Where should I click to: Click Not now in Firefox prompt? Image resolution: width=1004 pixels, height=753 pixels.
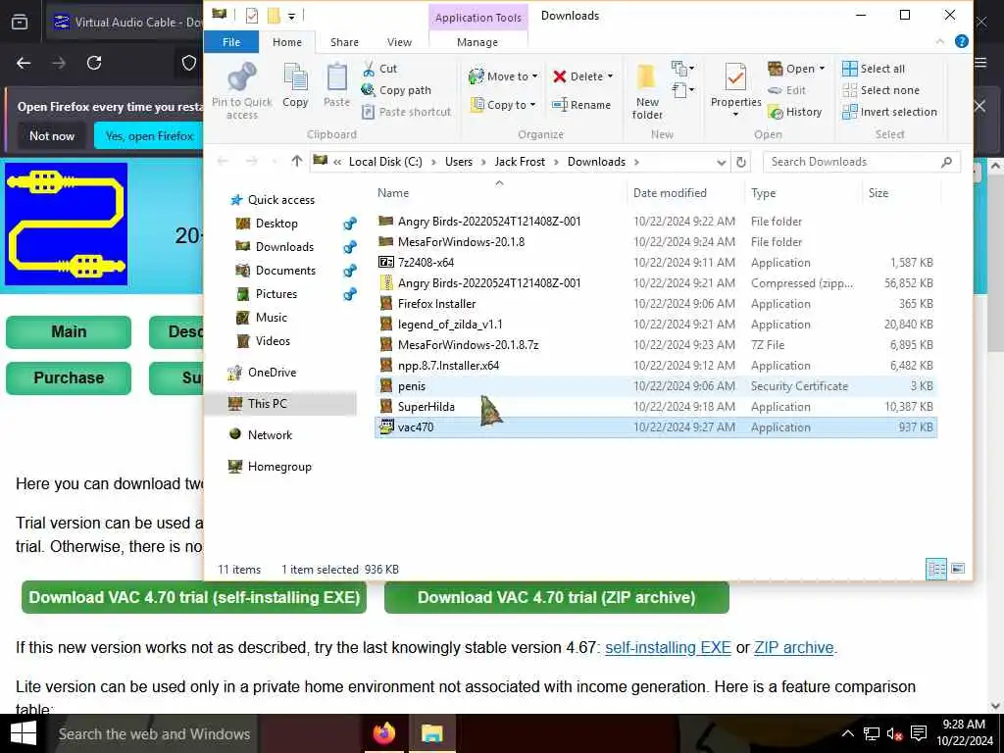click(x=52, y=135)
